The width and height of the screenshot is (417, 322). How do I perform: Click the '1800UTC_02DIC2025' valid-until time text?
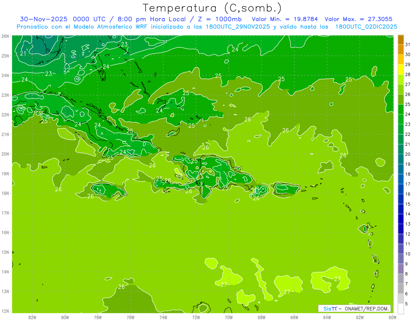coord(366,27)
